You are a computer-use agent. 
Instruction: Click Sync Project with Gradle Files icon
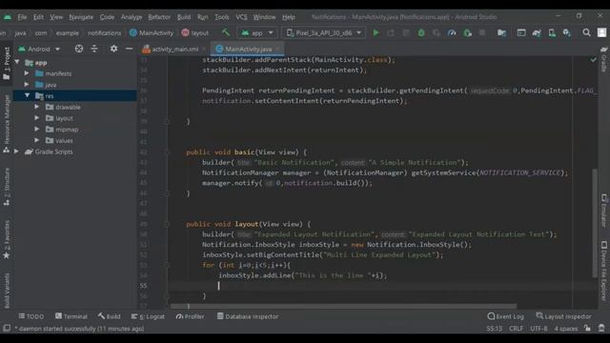click(537, 33)
